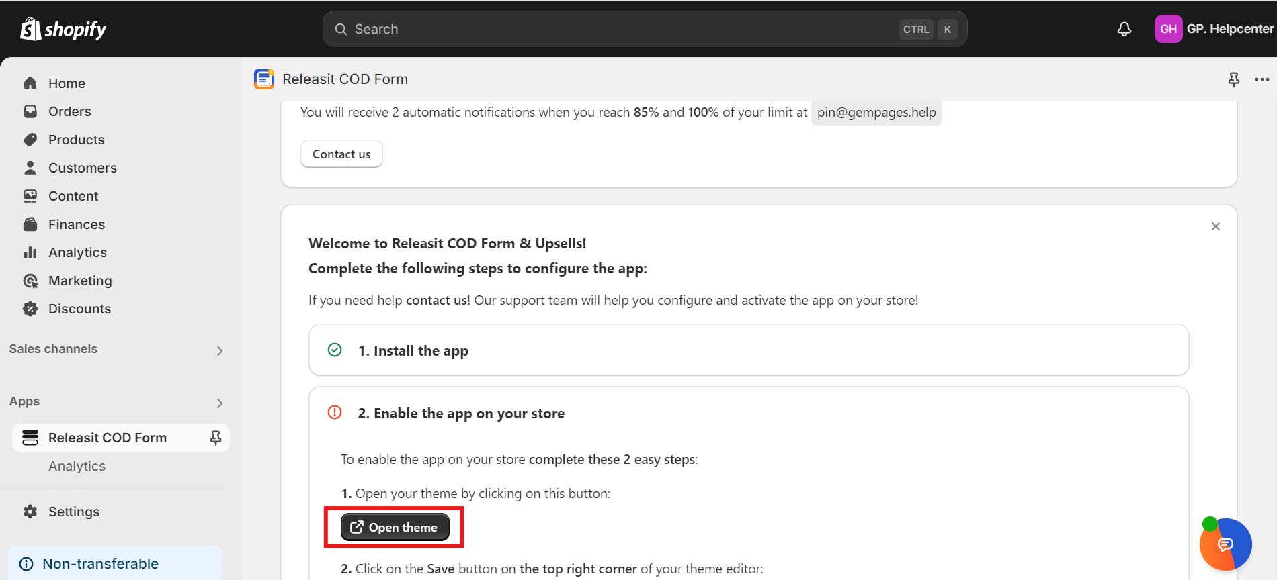Click the Open theme button
1277x580 pixels.
(x=395, y=527)
